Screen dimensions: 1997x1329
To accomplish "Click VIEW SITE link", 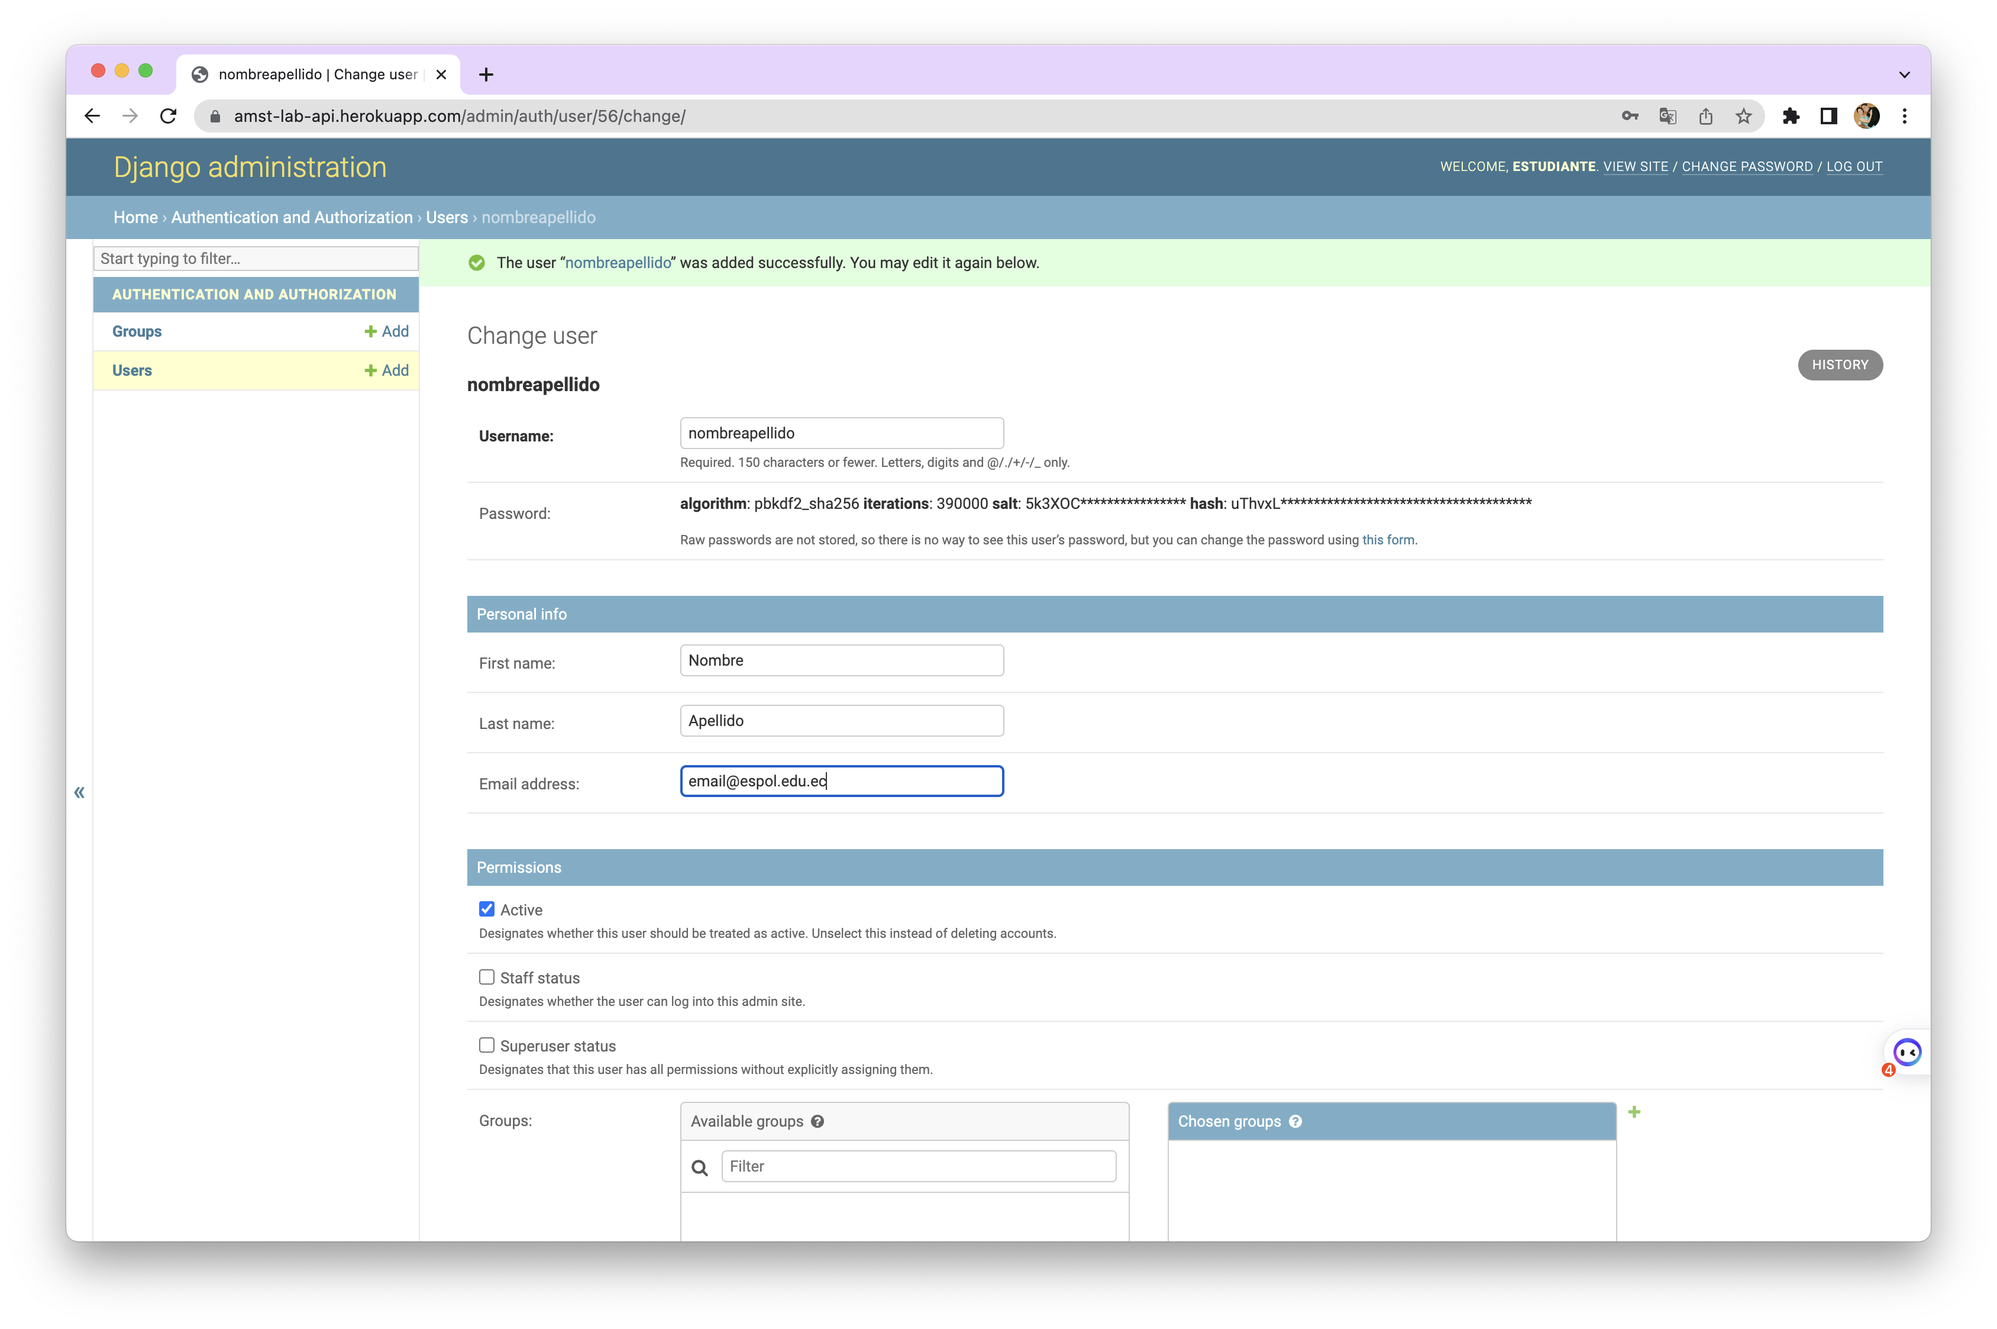I will point(1635,167).
